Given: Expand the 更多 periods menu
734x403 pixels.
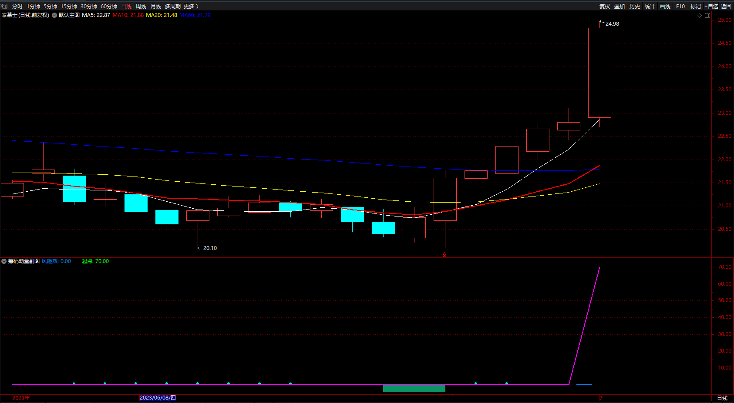Looking at the screenshot, I should click(191, 7).
